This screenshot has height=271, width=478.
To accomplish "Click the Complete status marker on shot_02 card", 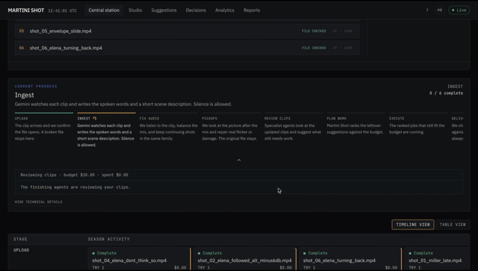I will pyautogui.click(x=210, y=253).
